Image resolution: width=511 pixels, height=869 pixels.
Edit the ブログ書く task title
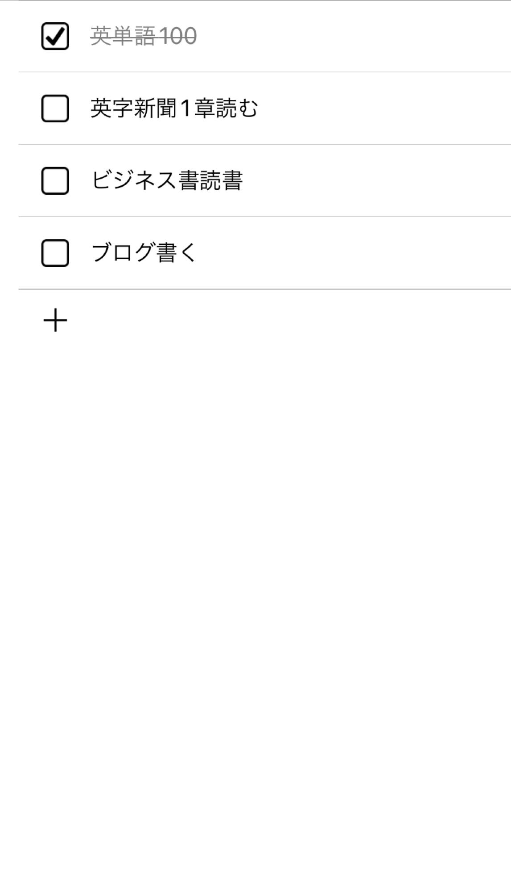(144, 253)
